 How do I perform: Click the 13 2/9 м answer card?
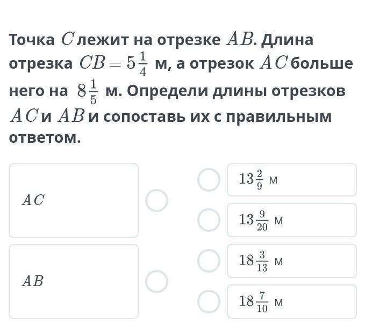(x=291, y=180)
